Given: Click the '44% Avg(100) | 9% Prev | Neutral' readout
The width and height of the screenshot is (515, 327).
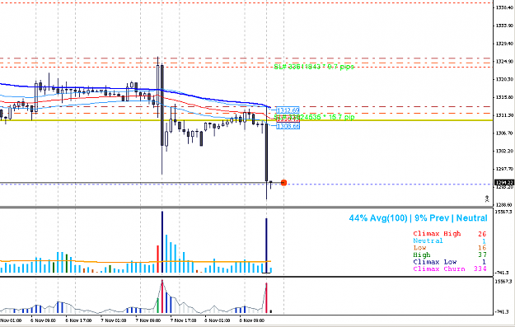Looking at the screenshot, I should pyautogui.click(x=418, y=218).
